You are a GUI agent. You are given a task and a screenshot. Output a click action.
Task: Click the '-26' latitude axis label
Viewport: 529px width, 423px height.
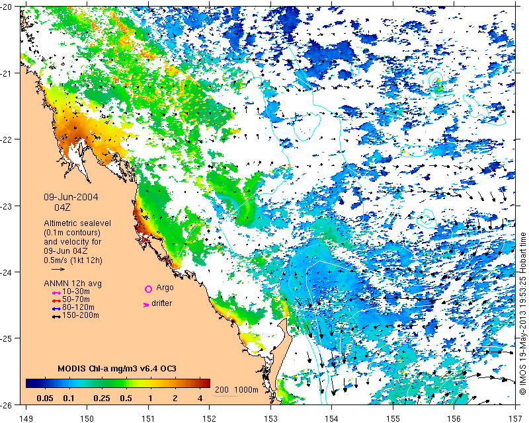point(6,404)
